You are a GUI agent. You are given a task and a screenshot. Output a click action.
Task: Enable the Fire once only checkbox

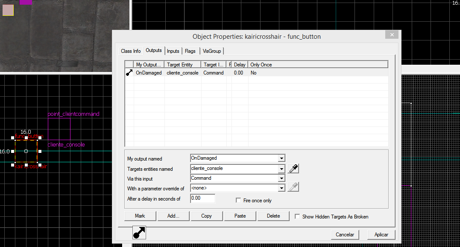[x=238, y=200]
